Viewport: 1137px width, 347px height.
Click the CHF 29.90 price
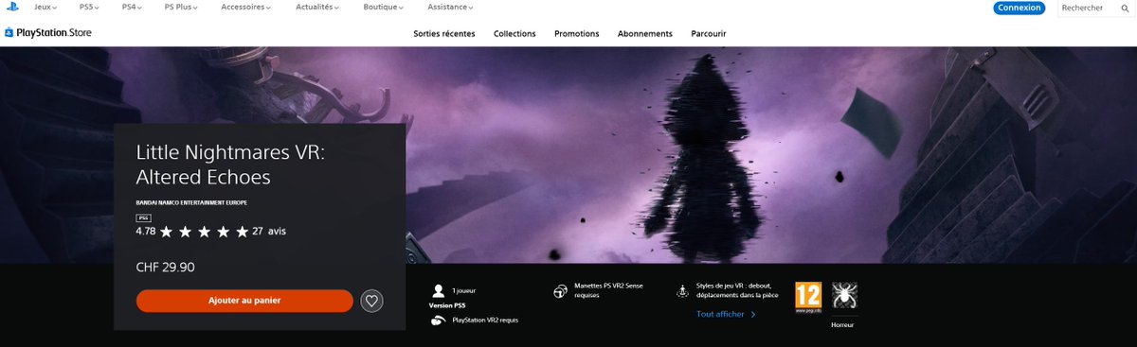(166, 268)
